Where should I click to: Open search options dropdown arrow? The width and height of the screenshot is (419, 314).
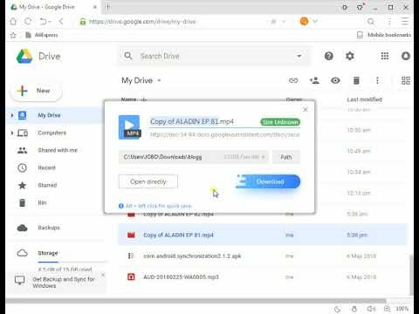299,56
